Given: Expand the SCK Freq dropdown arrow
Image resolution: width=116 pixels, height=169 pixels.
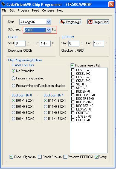Looking at the screenshot, I should [x=48, y=30].
